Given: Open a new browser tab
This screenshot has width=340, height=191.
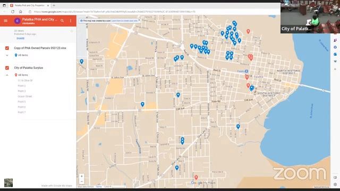Looking at the screenshot, I should 54,5.
